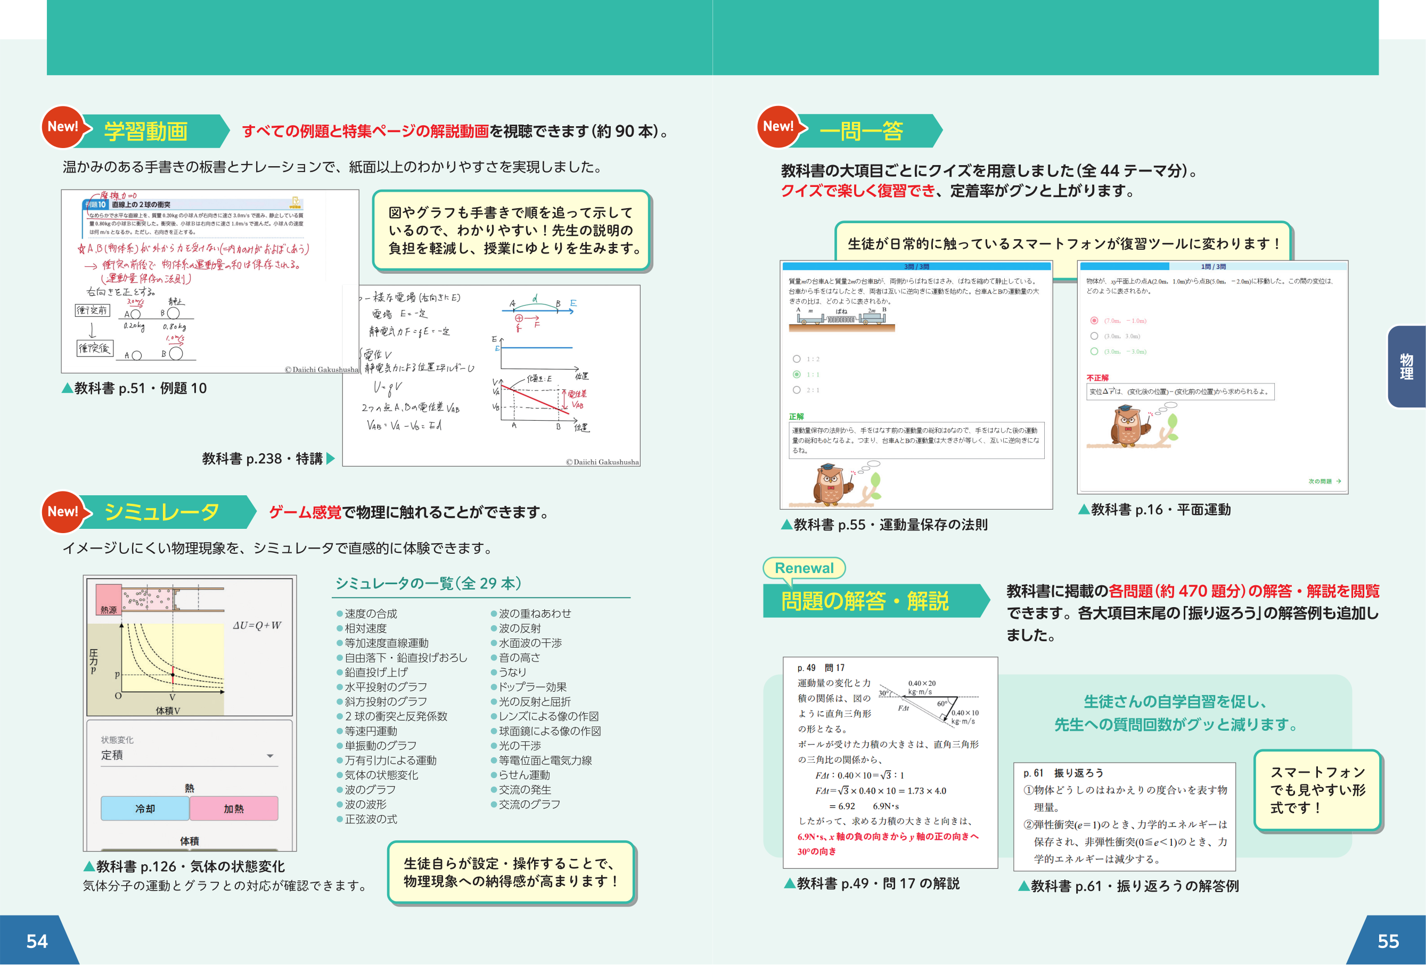Click the p.61 振り返ろう answer card

pos(1124,816)
